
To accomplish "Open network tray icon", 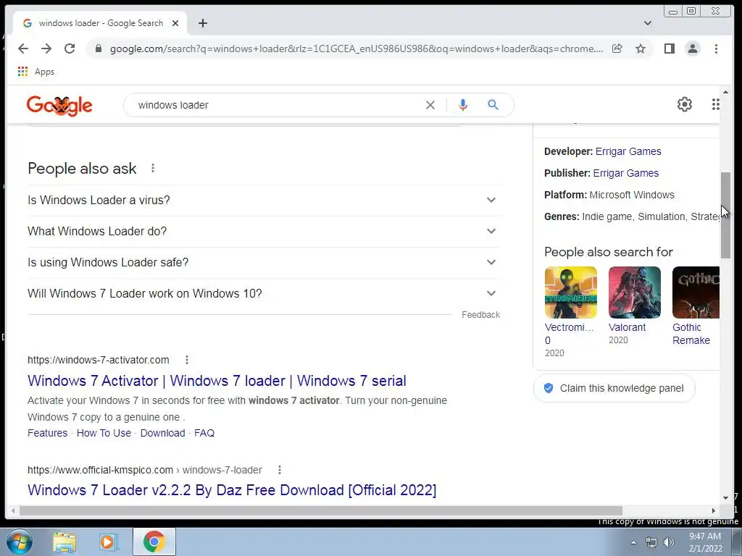I will 651,542.
